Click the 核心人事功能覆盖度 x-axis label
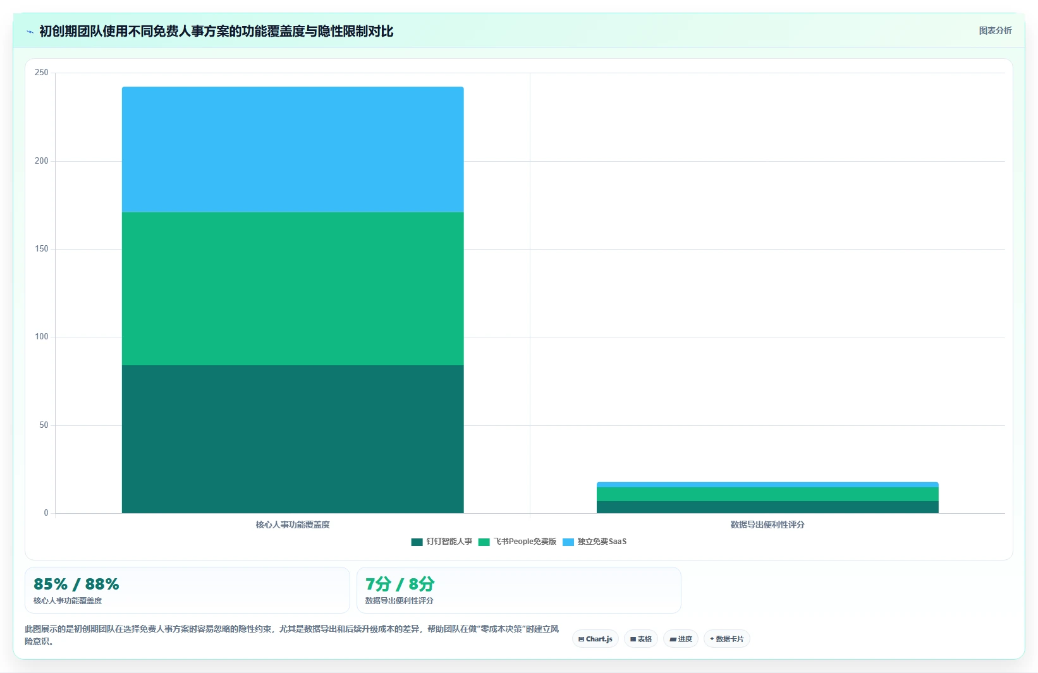1038x673 pixels. click(293, 524)
